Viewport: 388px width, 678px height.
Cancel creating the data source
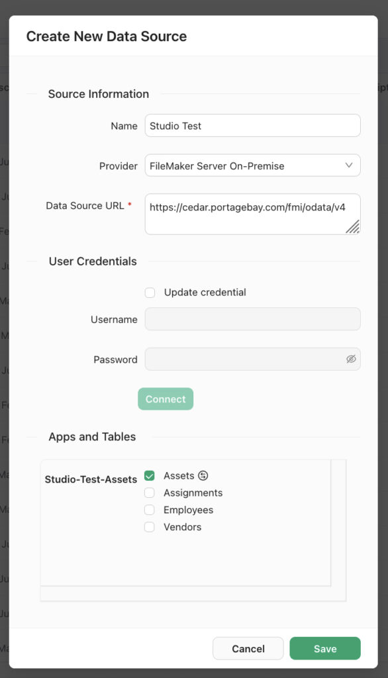tap(248, 648)
